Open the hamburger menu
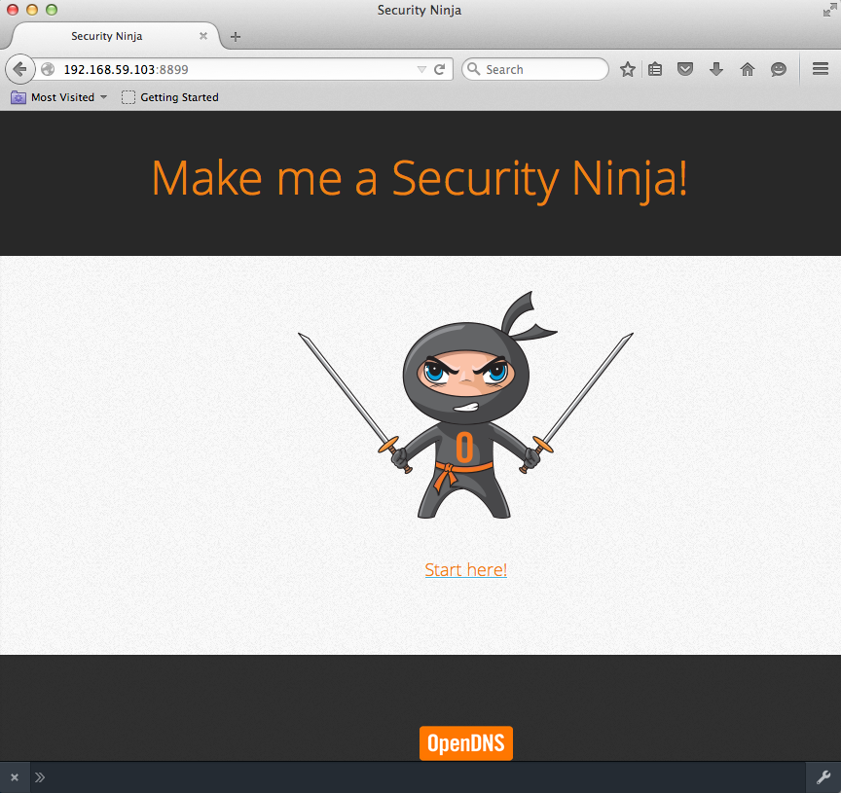The width and height of the screenshot is (841, 793). click(820, 69)
